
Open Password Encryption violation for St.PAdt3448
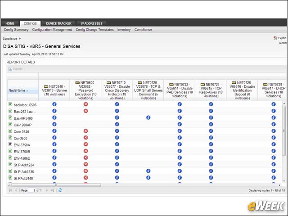point(85,178)
